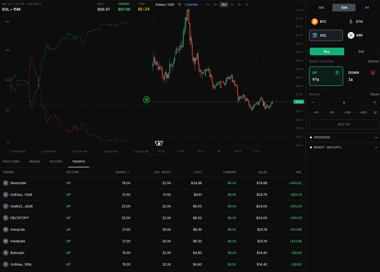This screenshot has height=272, width=380.
Task: Click the PNL column header
Action: [298, 172]
